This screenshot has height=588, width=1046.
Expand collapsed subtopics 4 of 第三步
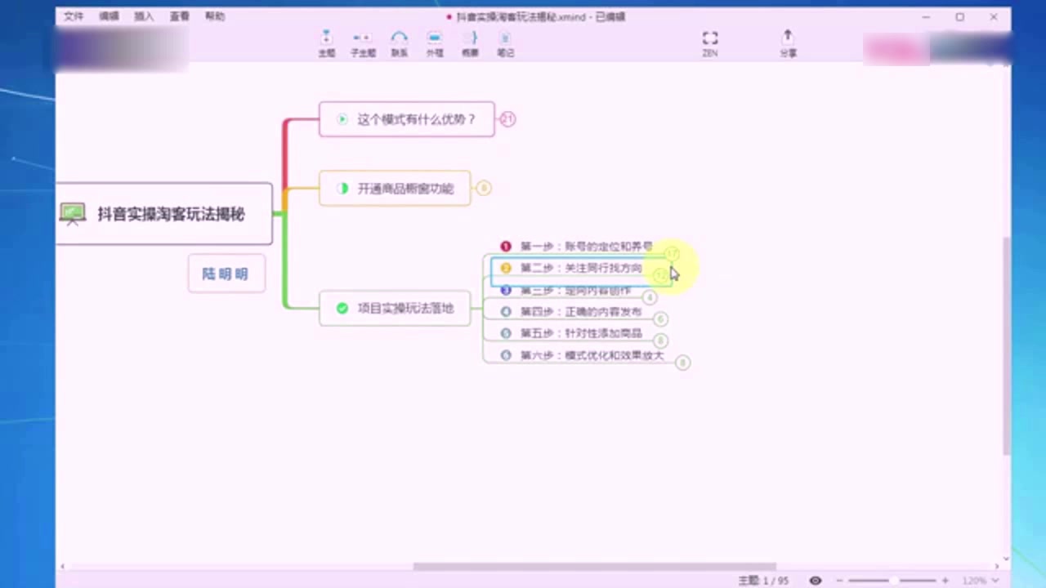[x=650, y=297]
